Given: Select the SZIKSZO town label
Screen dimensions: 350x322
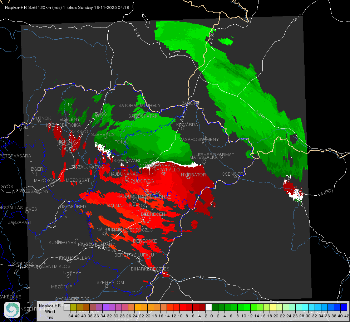Looking at the screenshot, I should pos(79,132).
